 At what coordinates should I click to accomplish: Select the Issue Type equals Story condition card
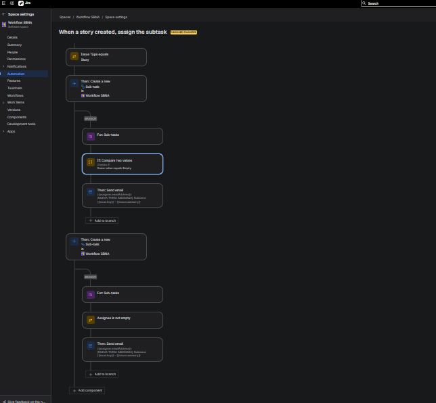[106, 57]
